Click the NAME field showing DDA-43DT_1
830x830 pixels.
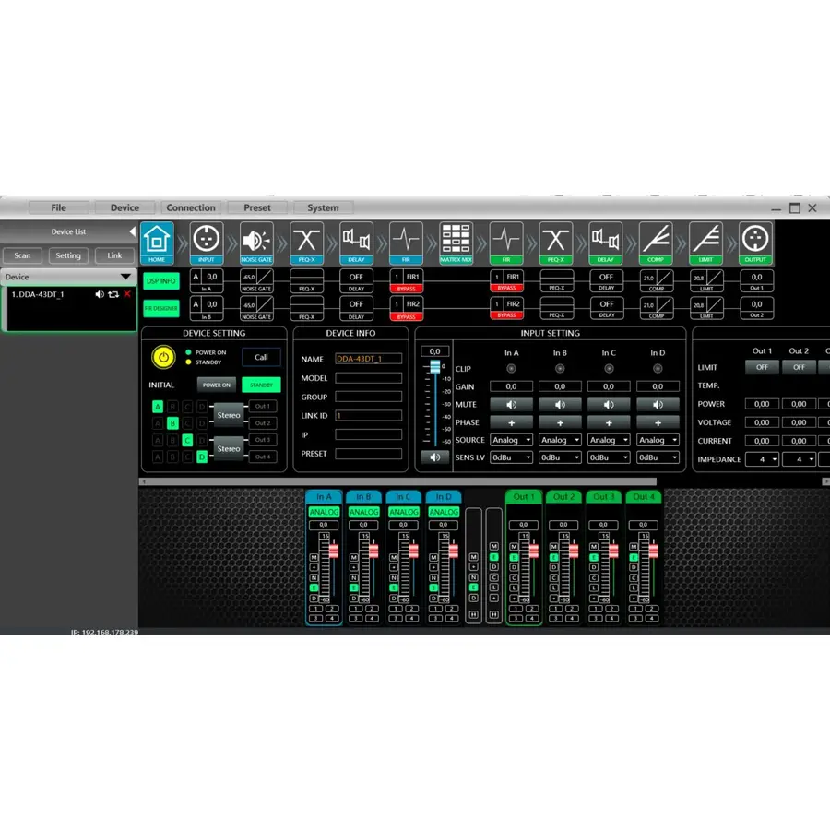367,359
